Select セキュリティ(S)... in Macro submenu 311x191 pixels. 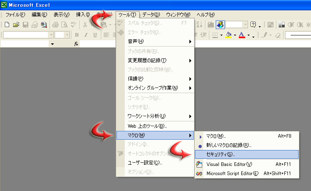pos(247,154)
